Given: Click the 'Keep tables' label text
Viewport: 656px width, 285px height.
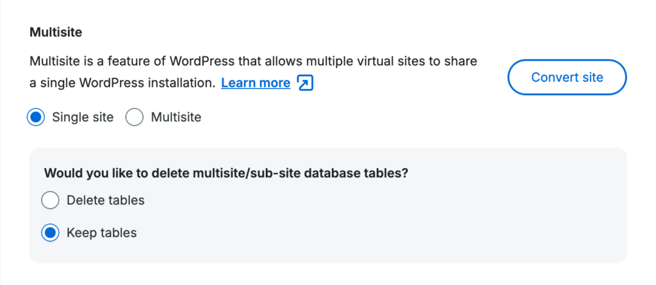Looking at the screenshot, I should [102, 233].
